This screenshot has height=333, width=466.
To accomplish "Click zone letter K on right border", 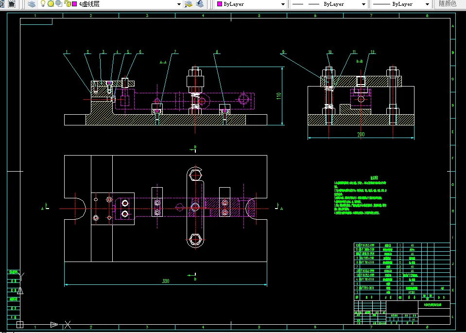I will [x=452, y=290].
